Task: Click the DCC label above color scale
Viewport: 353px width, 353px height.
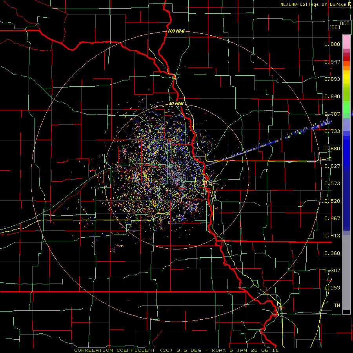Action: point(345,24)
